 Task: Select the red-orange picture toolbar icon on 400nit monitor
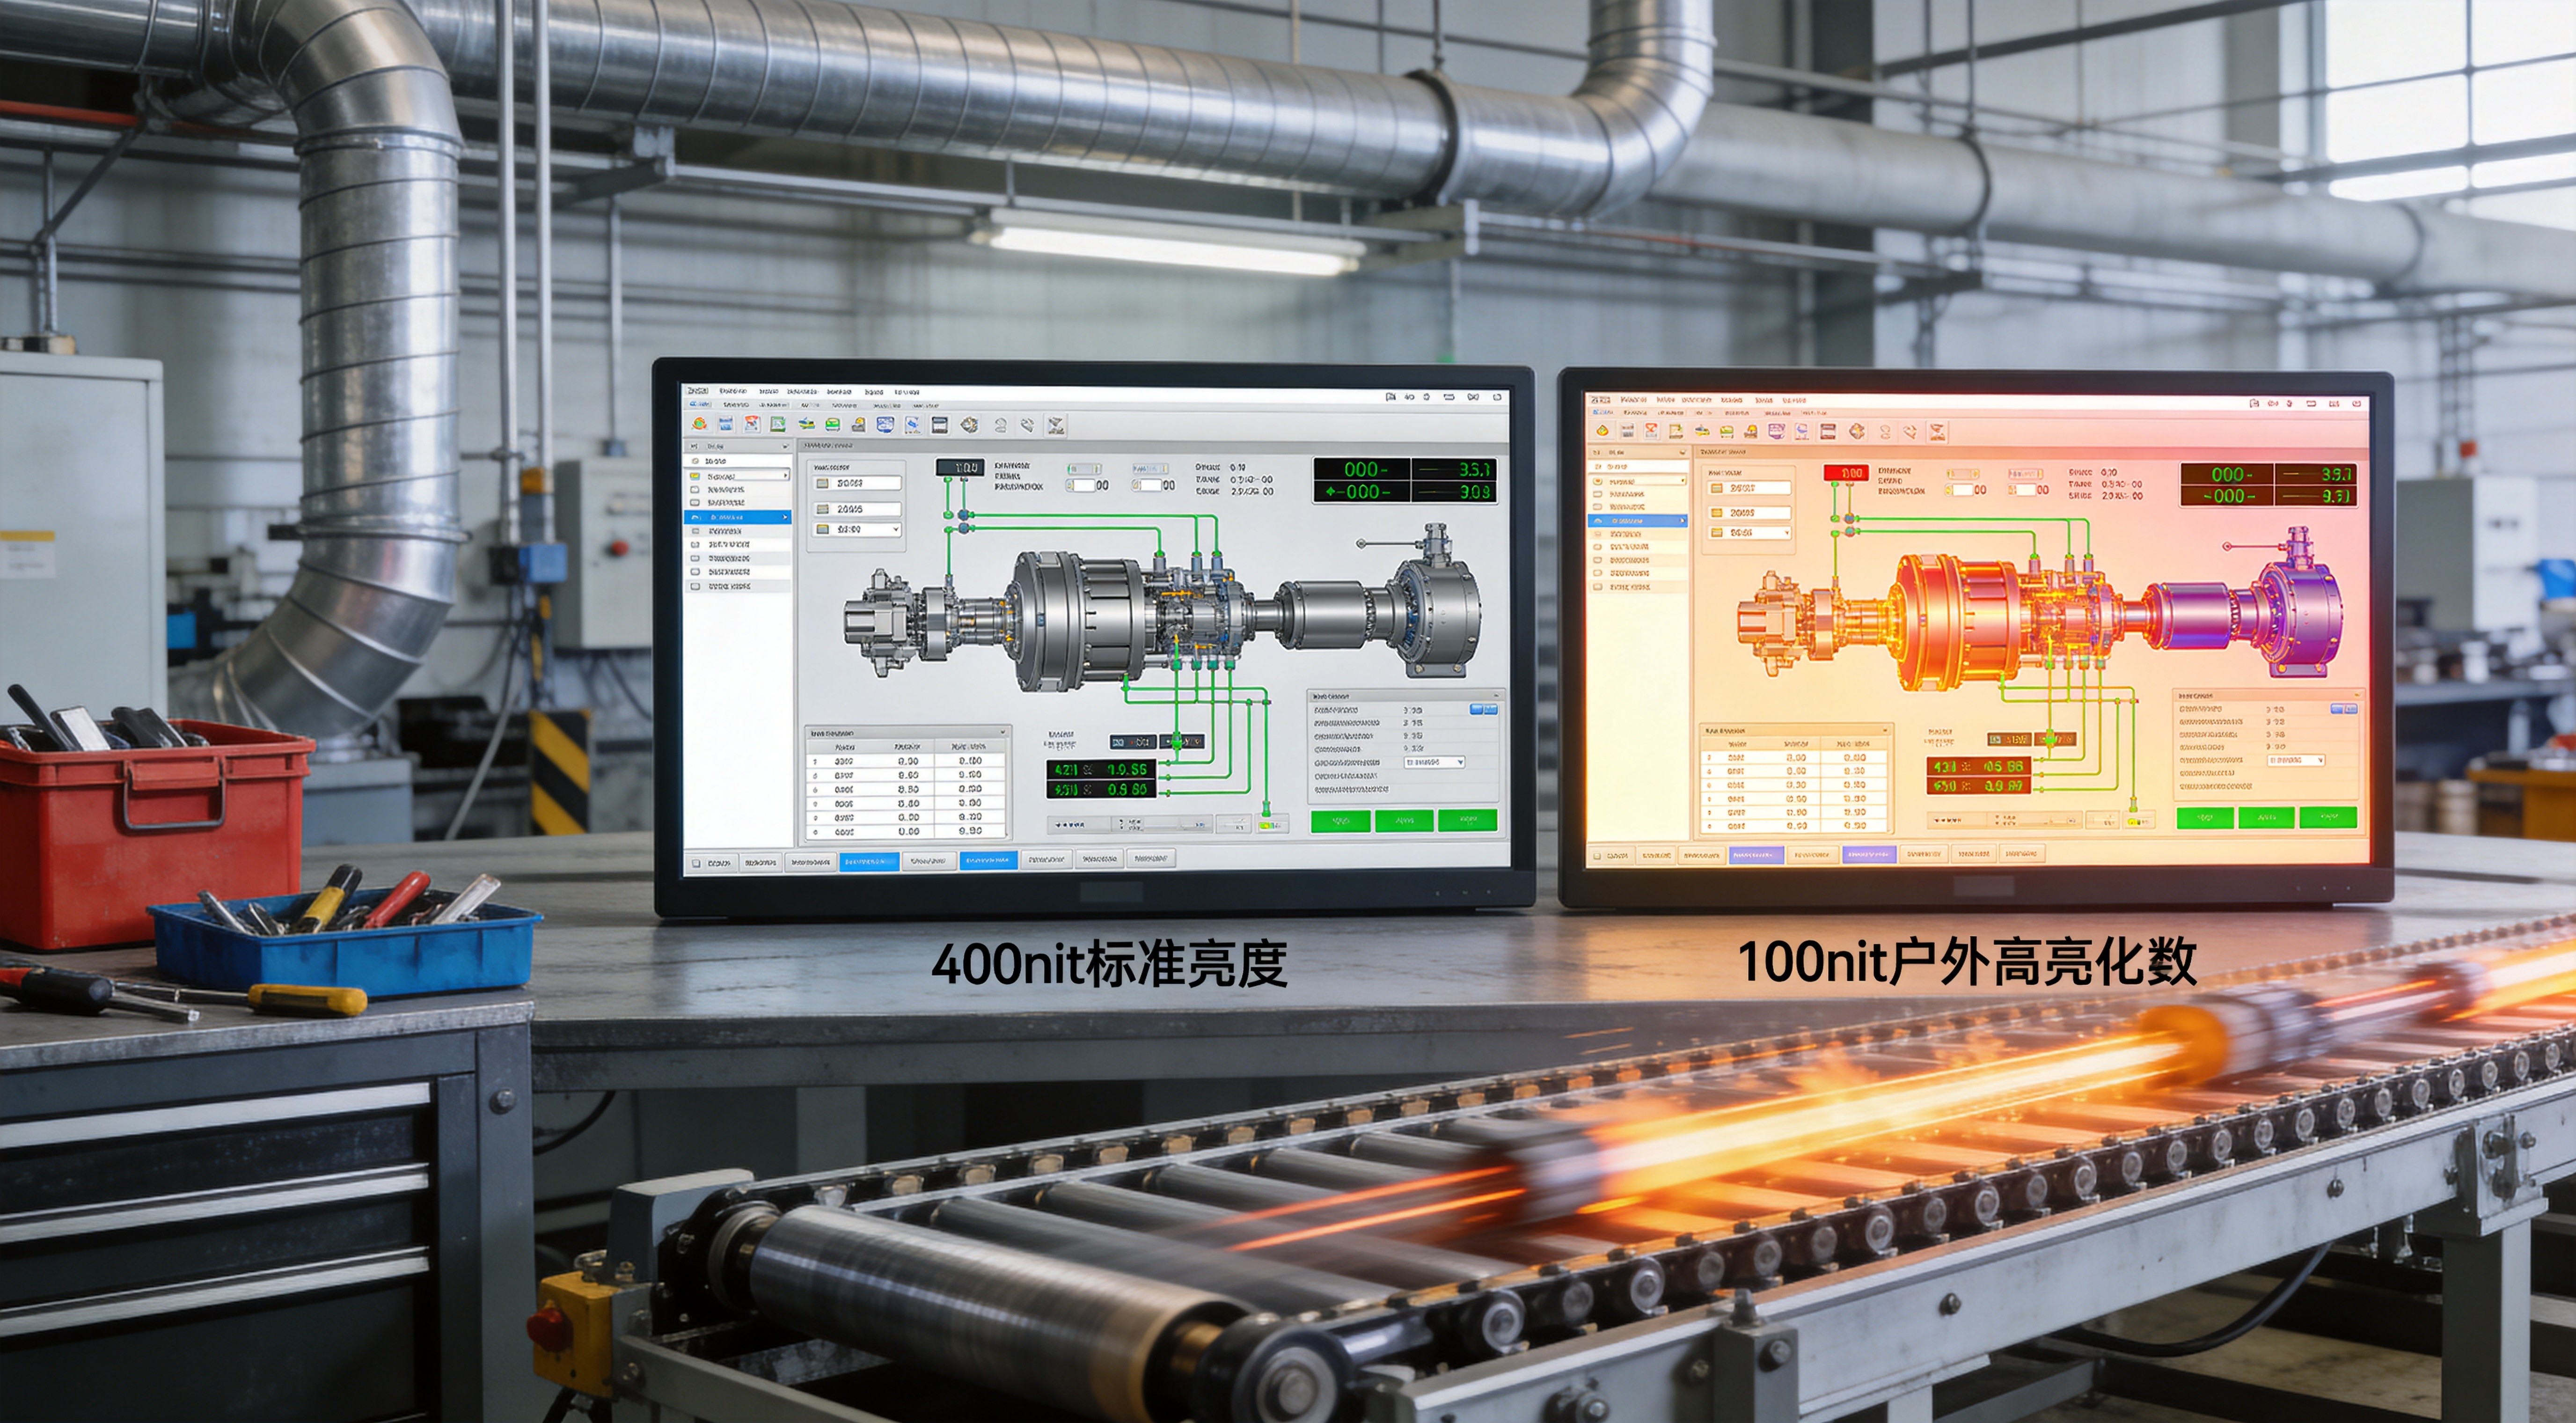[x=751, y=424]
